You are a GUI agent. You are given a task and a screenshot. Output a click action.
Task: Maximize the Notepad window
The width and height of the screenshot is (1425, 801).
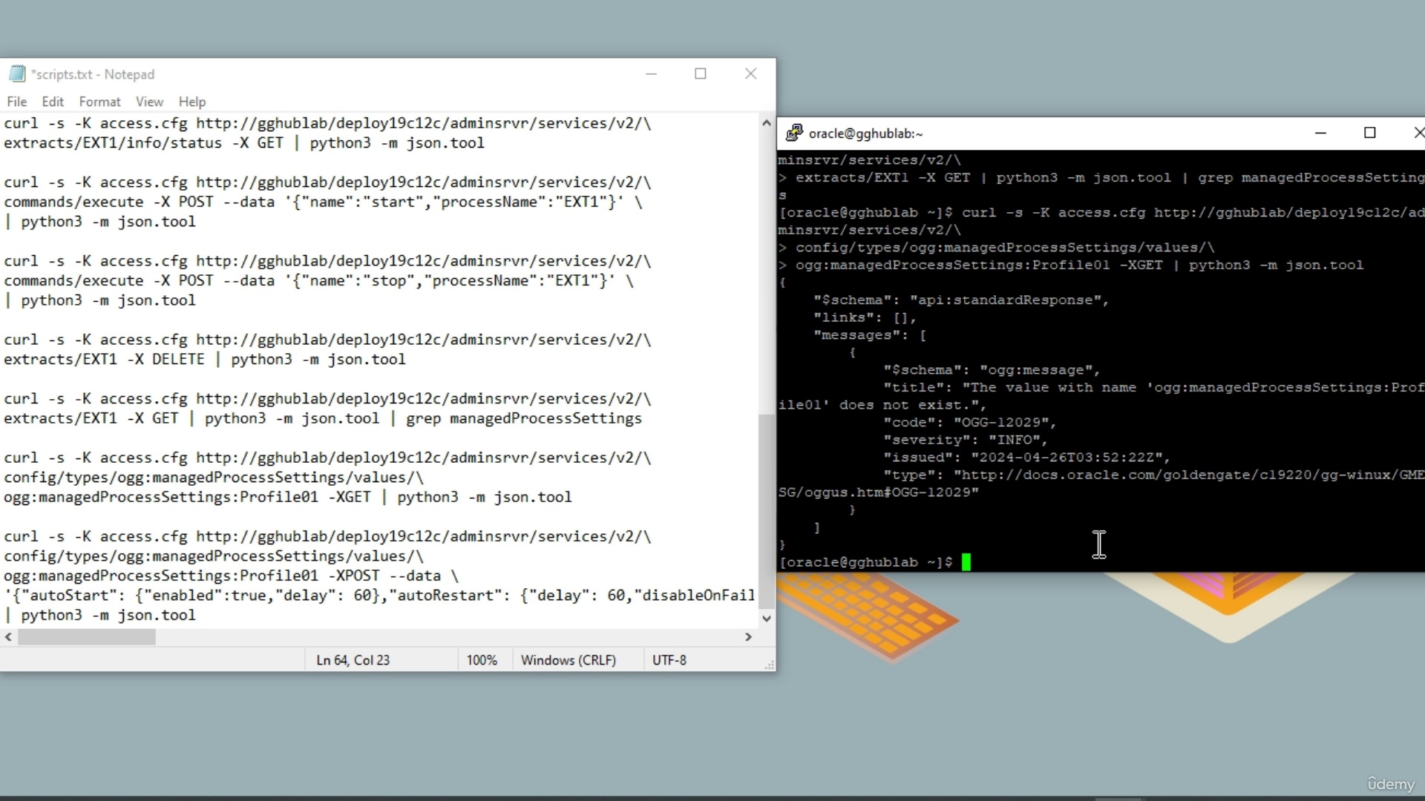[x=700, y=73]
